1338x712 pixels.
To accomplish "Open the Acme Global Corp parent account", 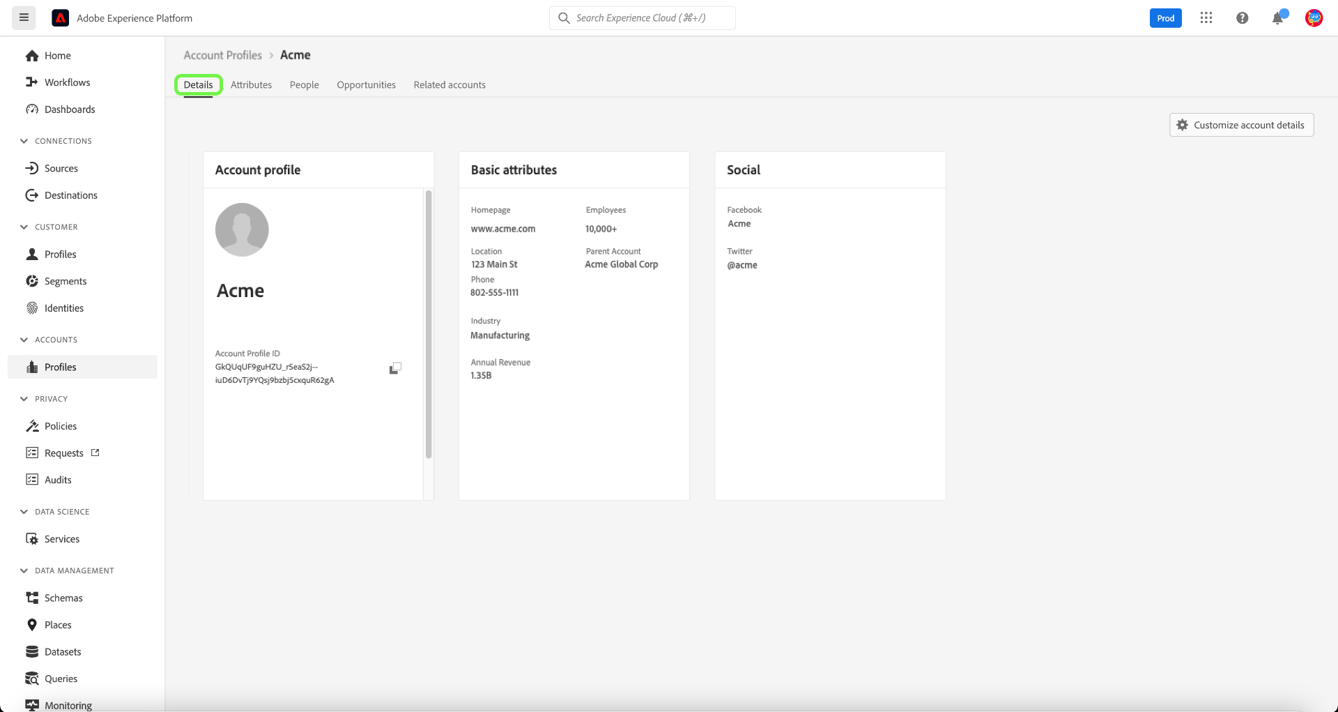I will (622, 264).
